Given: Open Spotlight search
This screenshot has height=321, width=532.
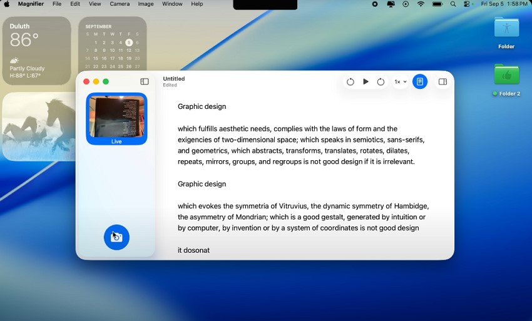Looking at the screenshot, I should click(453, 4).
